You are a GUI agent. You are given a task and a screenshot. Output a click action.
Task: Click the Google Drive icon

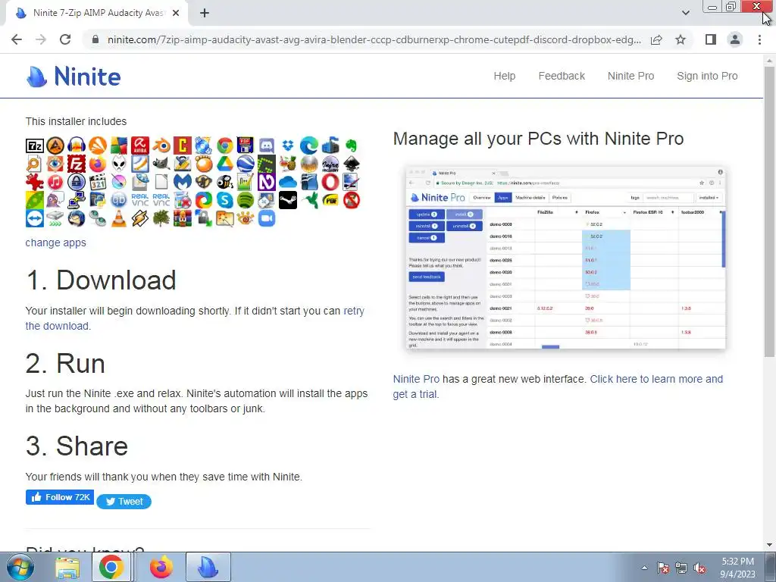click(224, 164)
